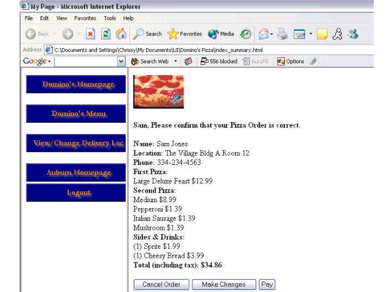Open Messenger people icon
Viewport: 390px width, 292px height.
click(x=353, y=34)
